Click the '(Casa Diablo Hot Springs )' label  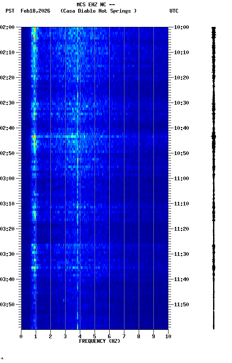tap(98, 11)
